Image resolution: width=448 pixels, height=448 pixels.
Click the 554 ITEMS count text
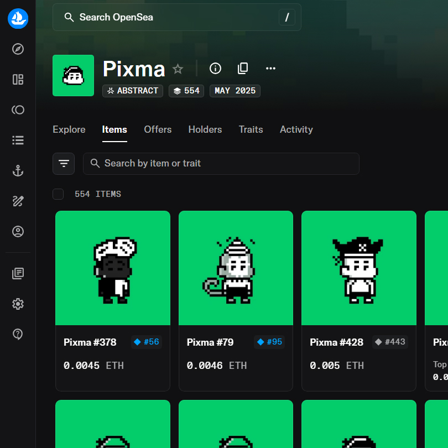[x=98, y=194]
